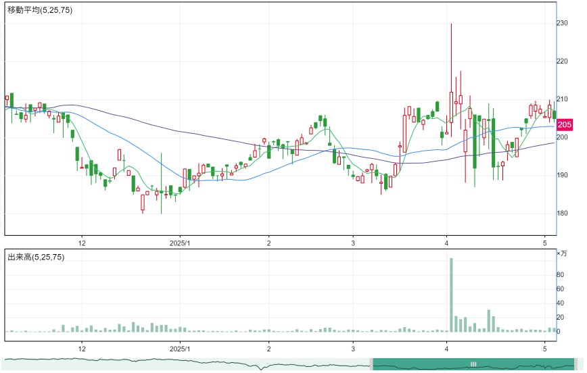
Task: Click the 出来高(5,25,75) volume label
Action: 36,257
